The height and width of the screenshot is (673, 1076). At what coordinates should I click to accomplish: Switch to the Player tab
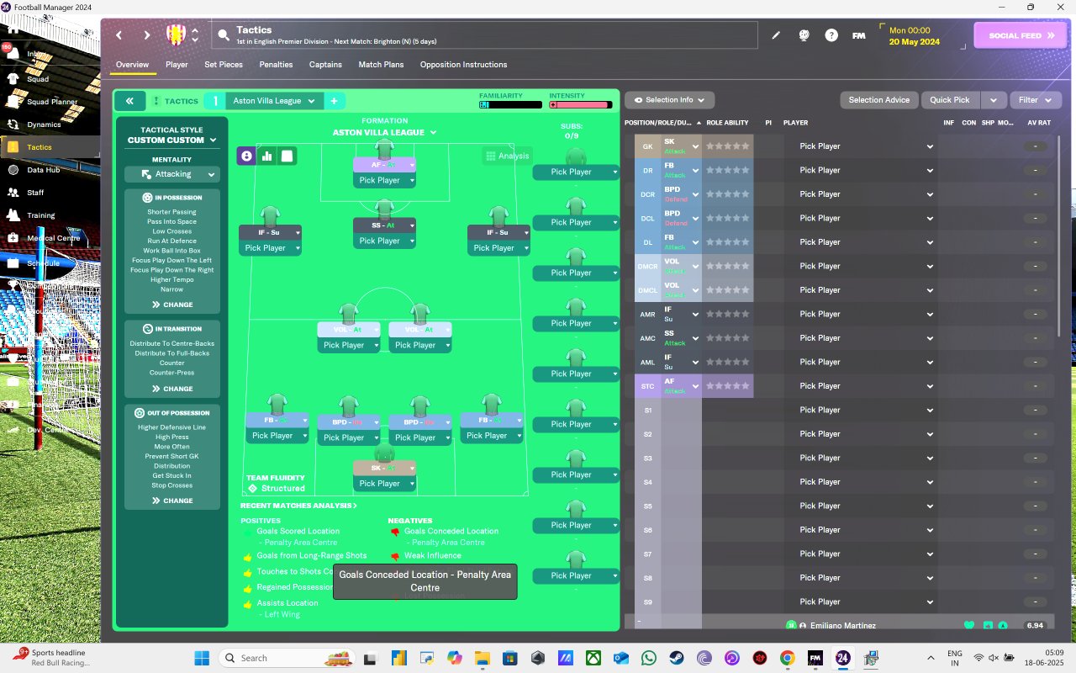(177, 65)
